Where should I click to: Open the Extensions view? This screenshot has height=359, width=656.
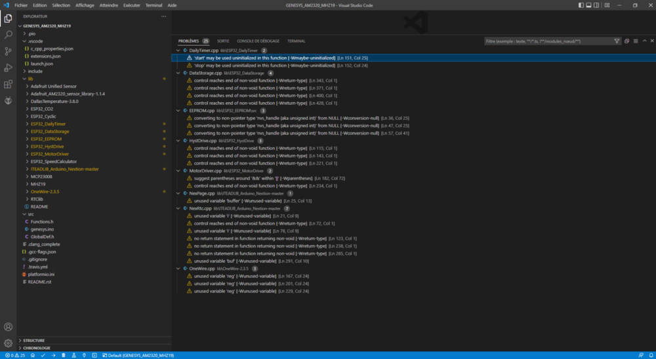[8, 85]
